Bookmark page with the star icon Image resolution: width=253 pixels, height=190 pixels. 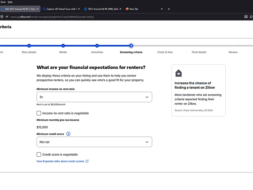coord(251,16)
